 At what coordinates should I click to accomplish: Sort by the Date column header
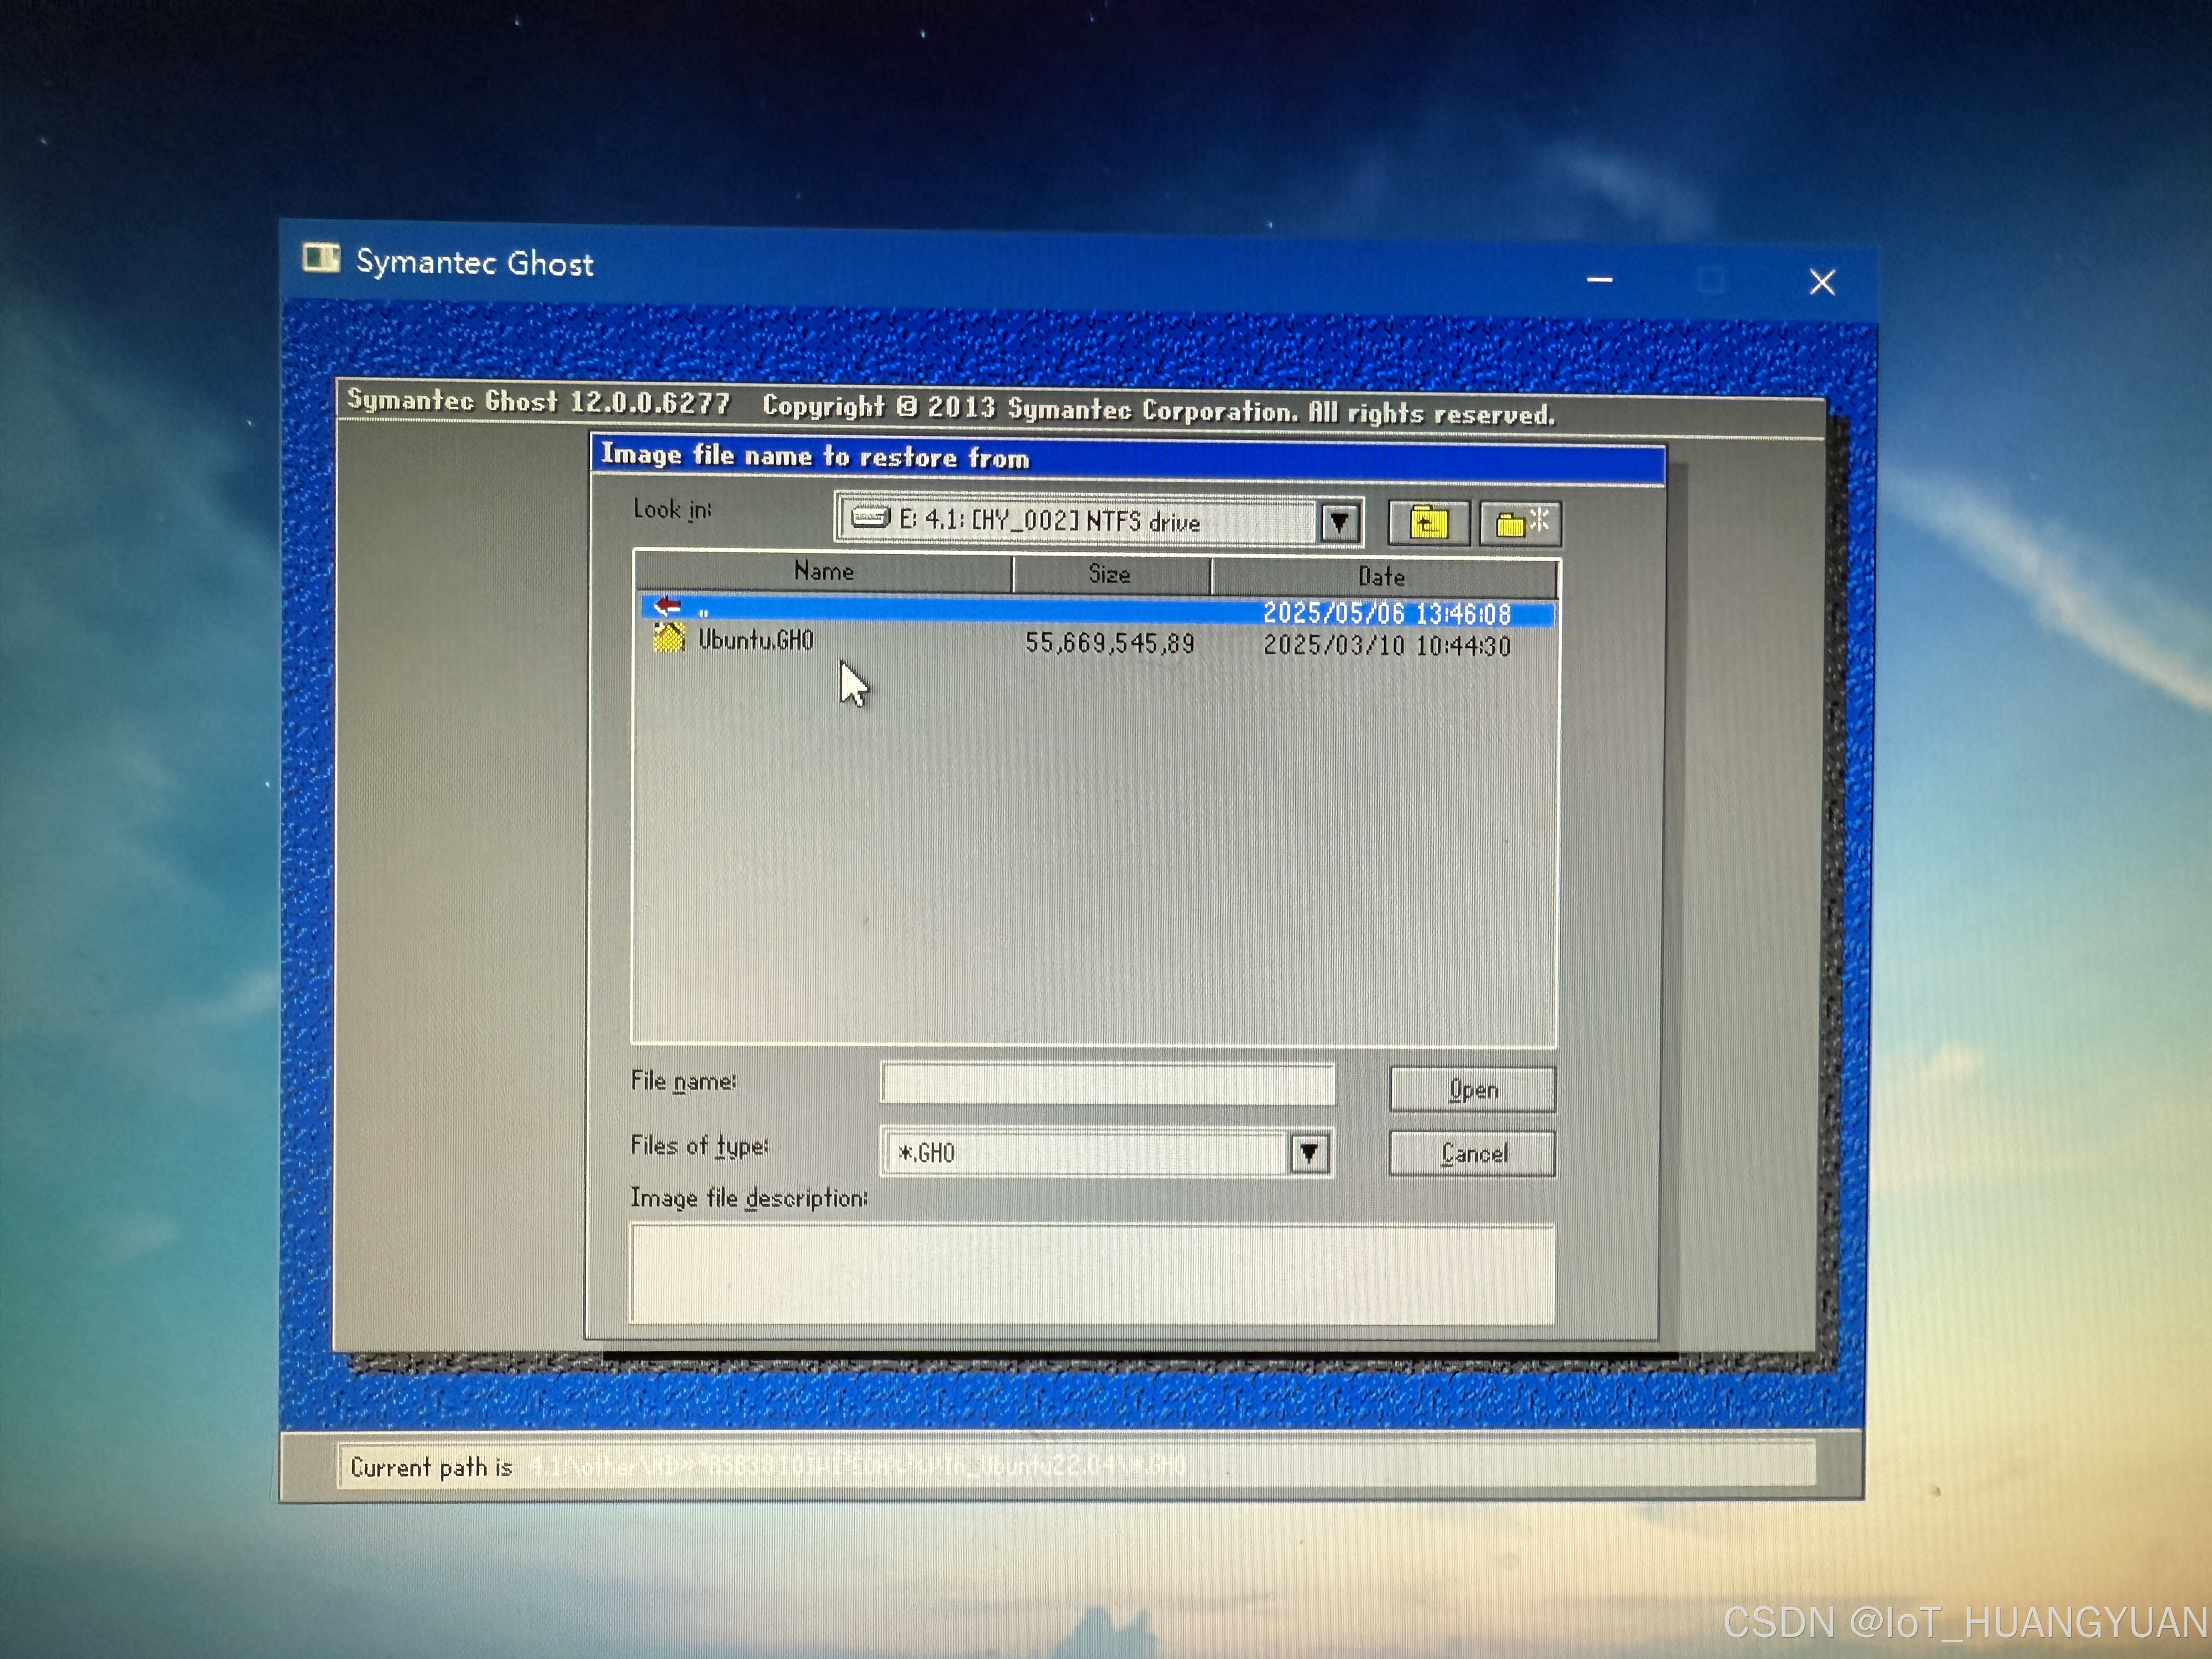(1384, 577)
